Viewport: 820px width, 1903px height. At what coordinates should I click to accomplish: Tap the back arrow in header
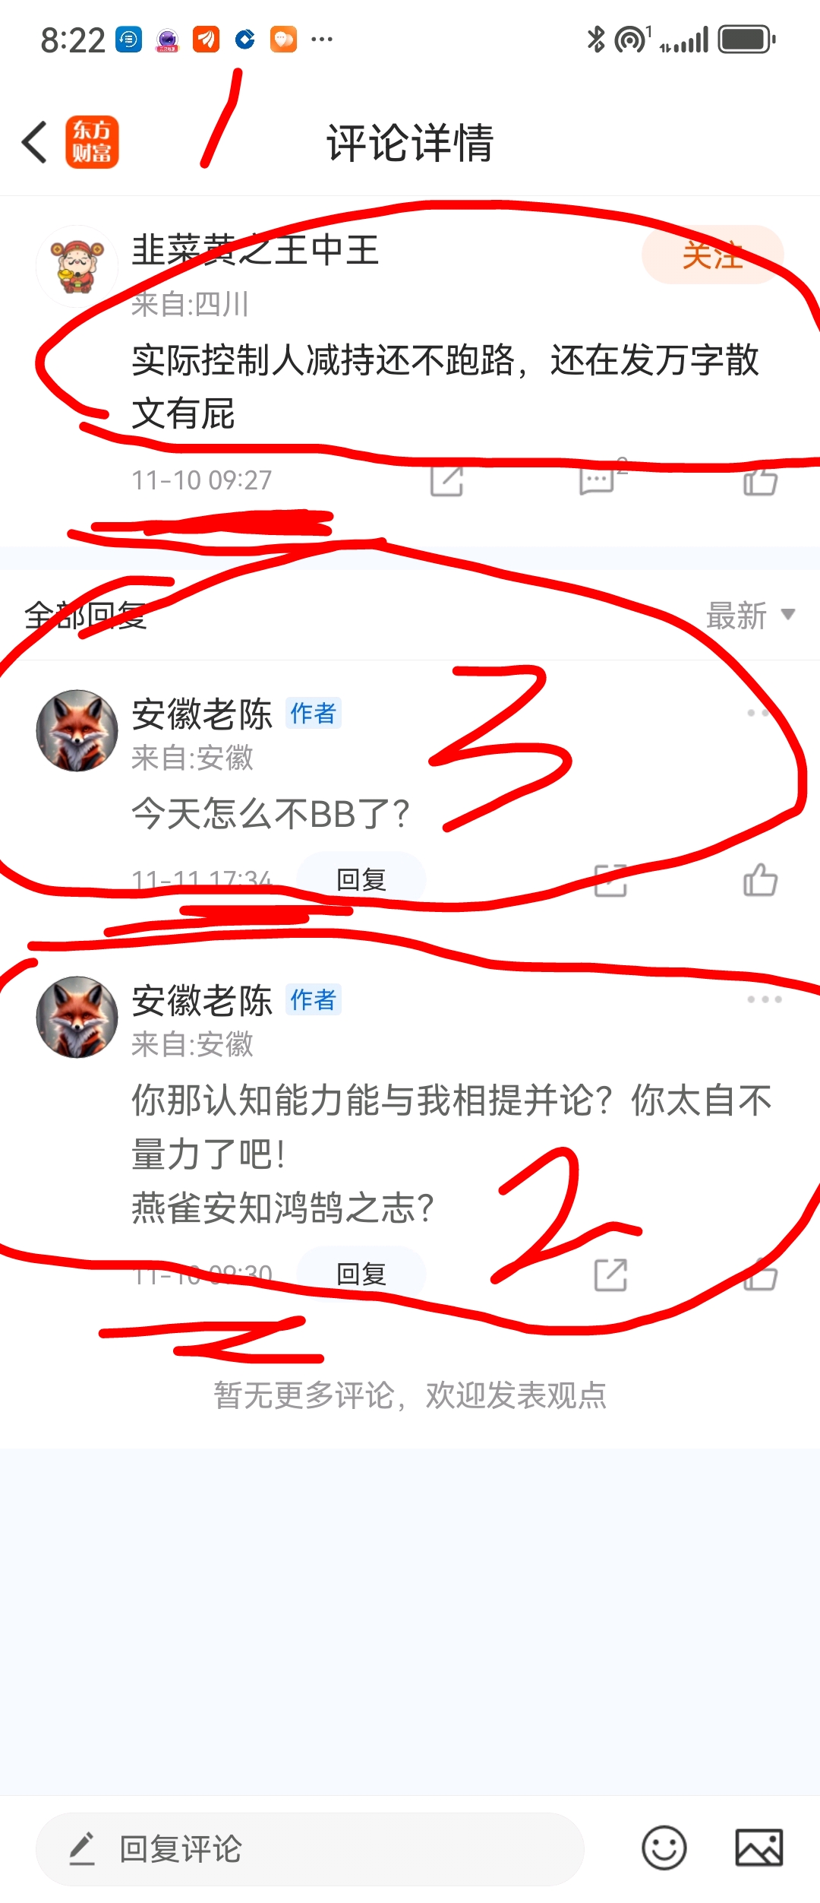pos(35,142)
